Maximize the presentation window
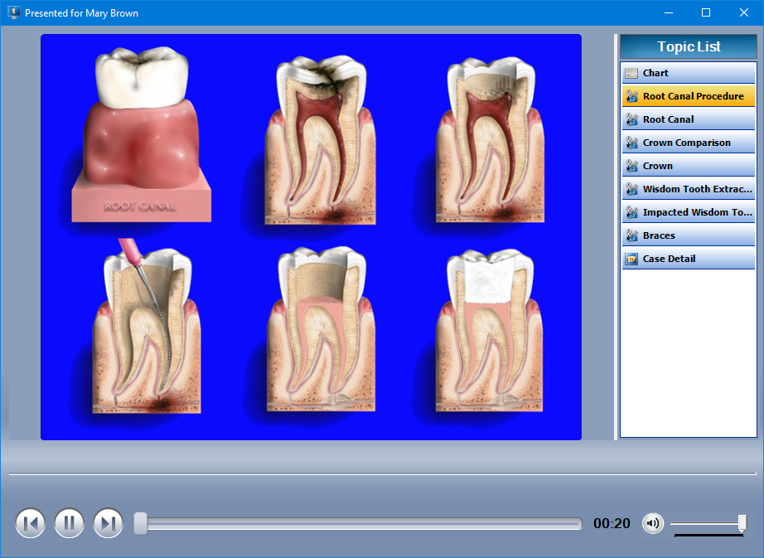This screenshot has width=764, height=558. pyautogui.click(x=706, y=12)
